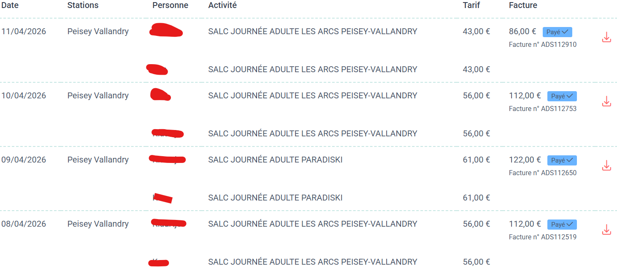617x271 pixels.
Task: Download invoice ADS112910
Action: coord(606,38)
